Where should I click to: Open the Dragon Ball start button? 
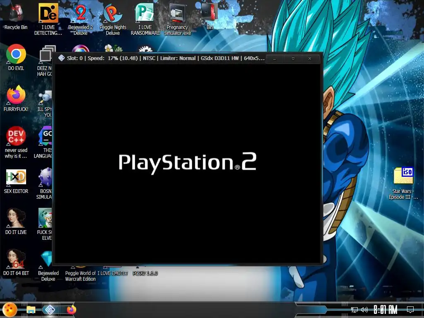tap(10, 310)
